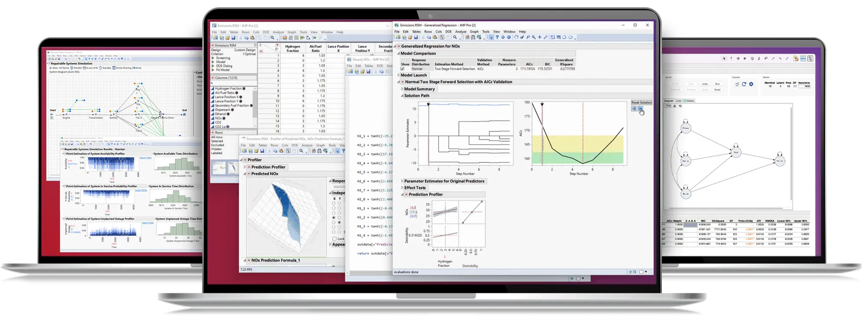The height and width of the screenshot is (321, 868).
Task: Step solution path backward with left arrow
Action: pyautogui.click(x=634, y=109)
